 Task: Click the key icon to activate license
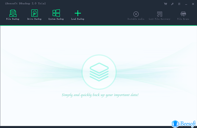[172, 4]
